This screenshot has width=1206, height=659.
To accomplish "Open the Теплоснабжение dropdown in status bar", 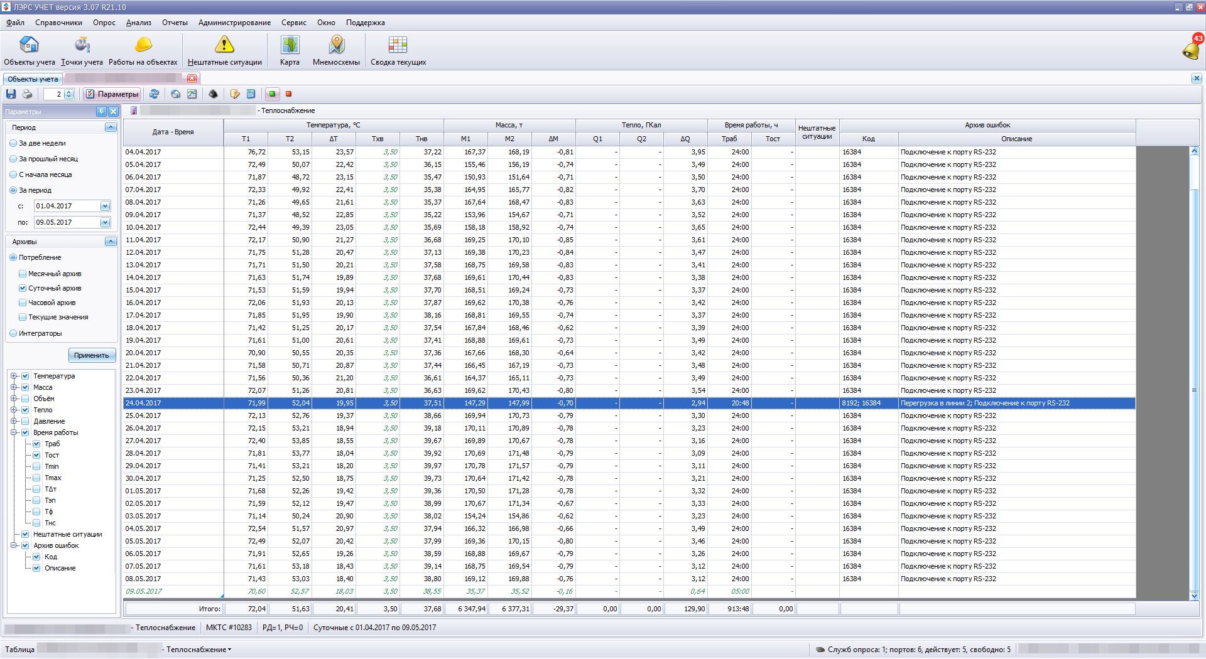I will coord(198,650).
